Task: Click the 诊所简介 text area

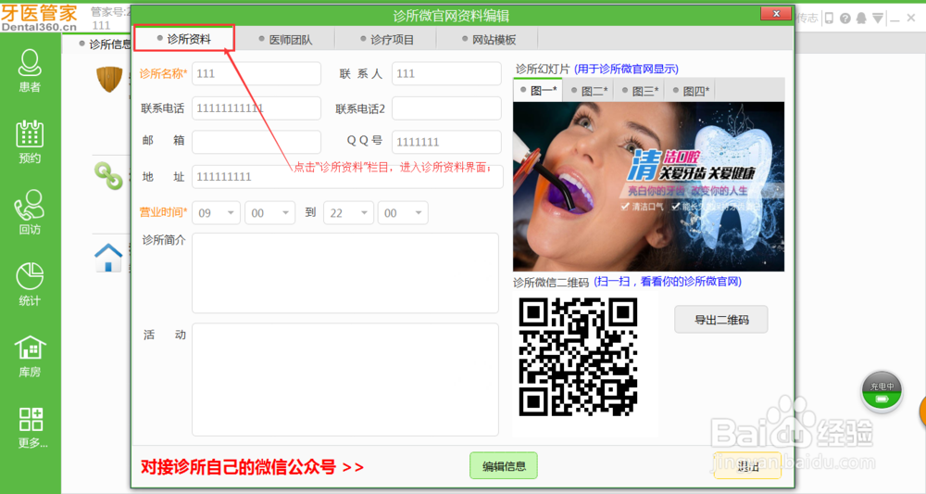Action: click(x=345, y=273)
